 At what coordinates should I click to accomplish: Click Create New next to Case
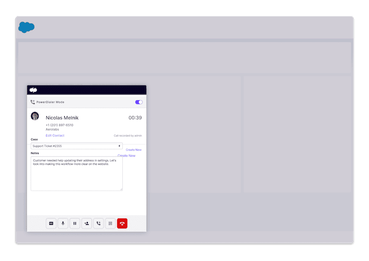tap(133, 150)
